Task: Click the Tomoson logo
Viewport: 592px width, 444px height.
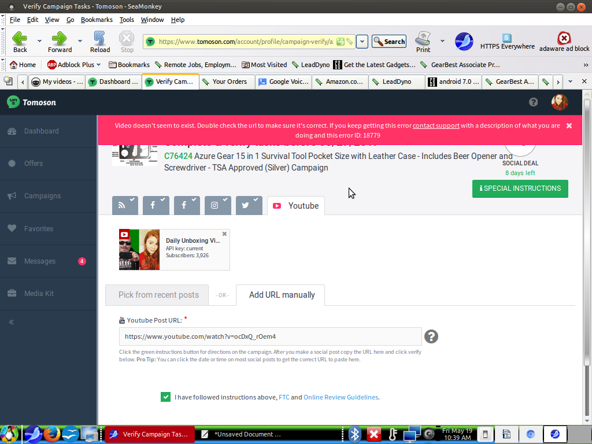Action: (x=32, y=102)
